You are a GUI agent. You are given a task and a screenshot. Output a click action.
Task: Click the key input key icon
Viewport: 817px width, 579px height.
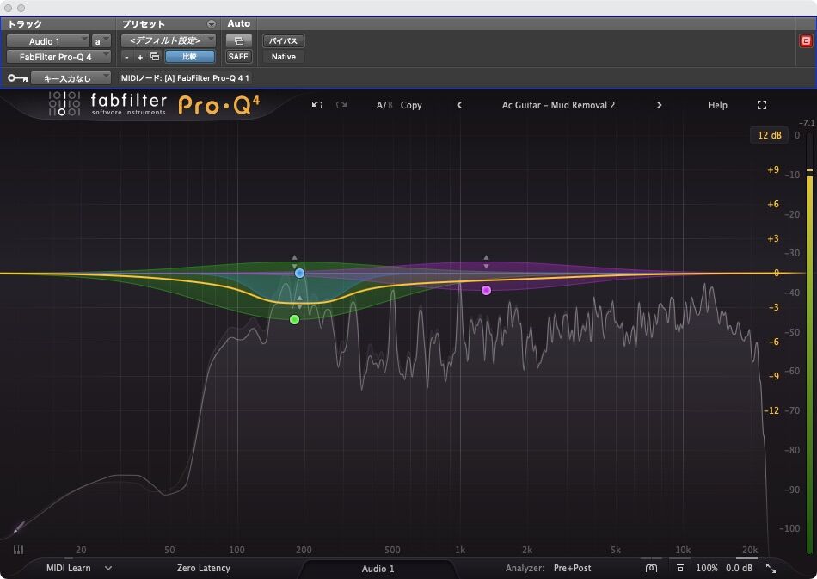click(18, 78)
